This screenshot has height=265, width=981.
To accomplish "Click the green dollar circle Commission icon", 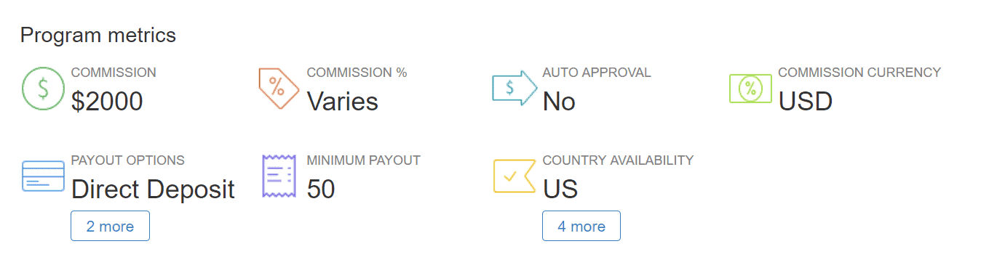I will (x=44, y=88).
